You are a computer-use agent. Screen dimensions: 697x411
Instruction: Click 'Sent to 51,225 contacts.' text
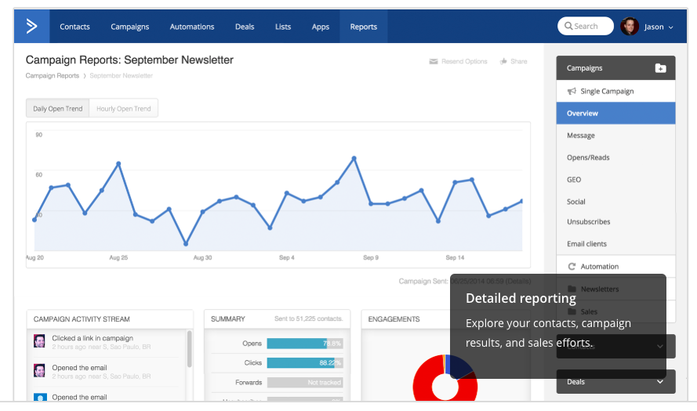[x=308, y=319]
